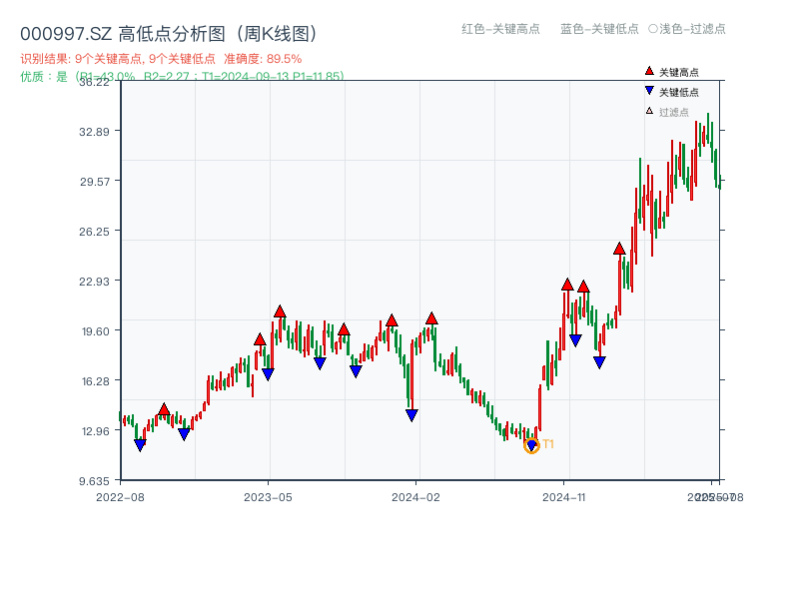Select the earliest red key-high marker in 2022
Screen dimensions: 799x599
click(x=164, y=409)
